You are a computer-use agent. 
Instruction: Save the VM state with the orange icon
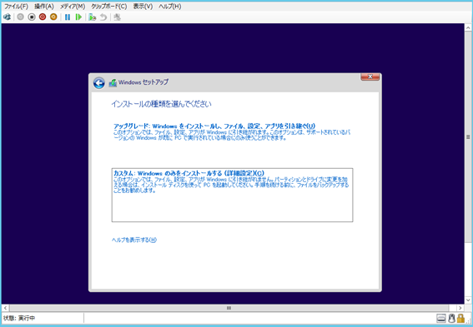(53, 17)
